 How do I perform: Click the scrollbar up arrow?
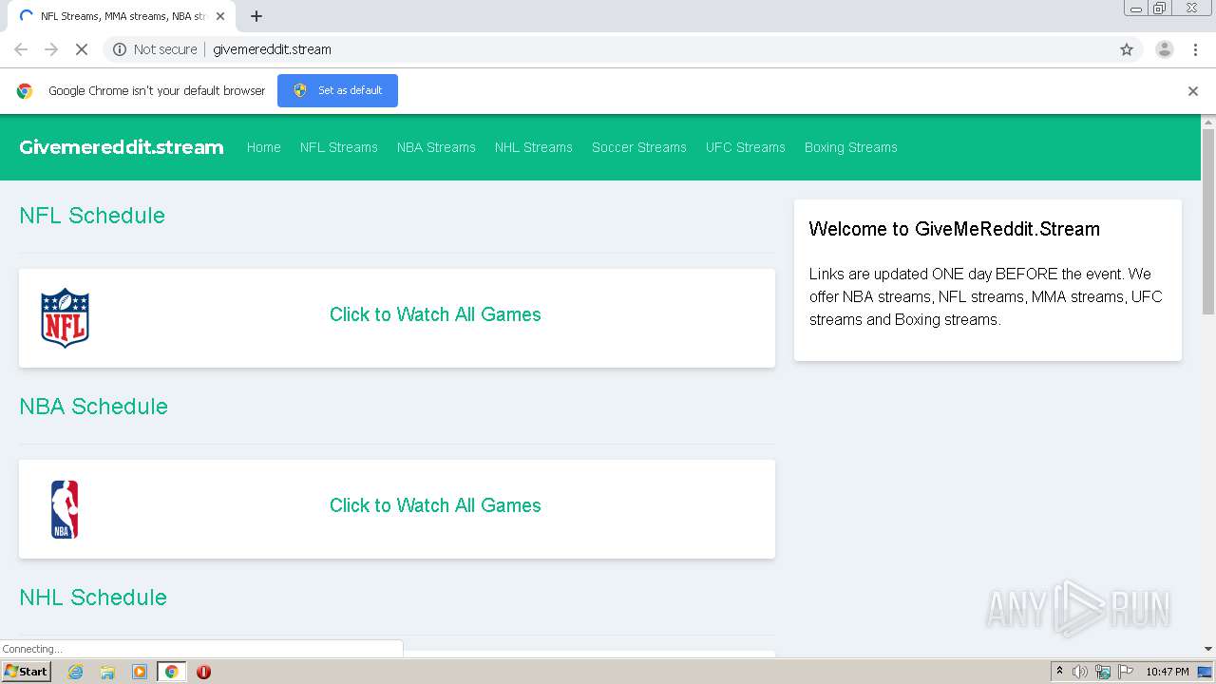pyautogui.click(x=1208, y=122)
